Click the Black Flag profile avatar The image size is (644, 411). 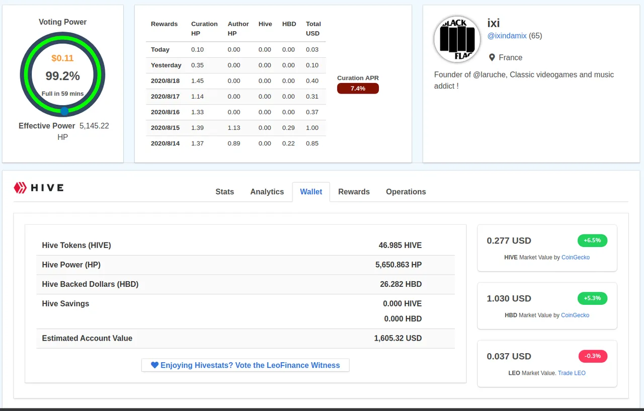[x=457, y=39]
